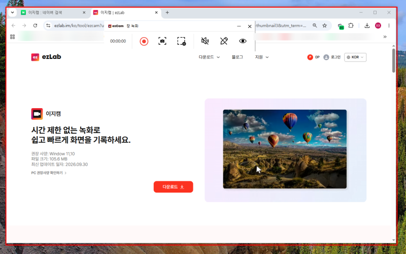
Task: Click the scrollbar down arrow
Action: coord(394,240)
